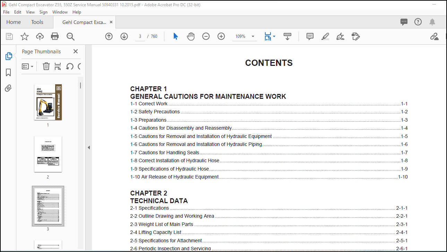Viewport: 447px width, 252px height.
Task: Go to previous page arrow
Action: [x=109, y=36]
